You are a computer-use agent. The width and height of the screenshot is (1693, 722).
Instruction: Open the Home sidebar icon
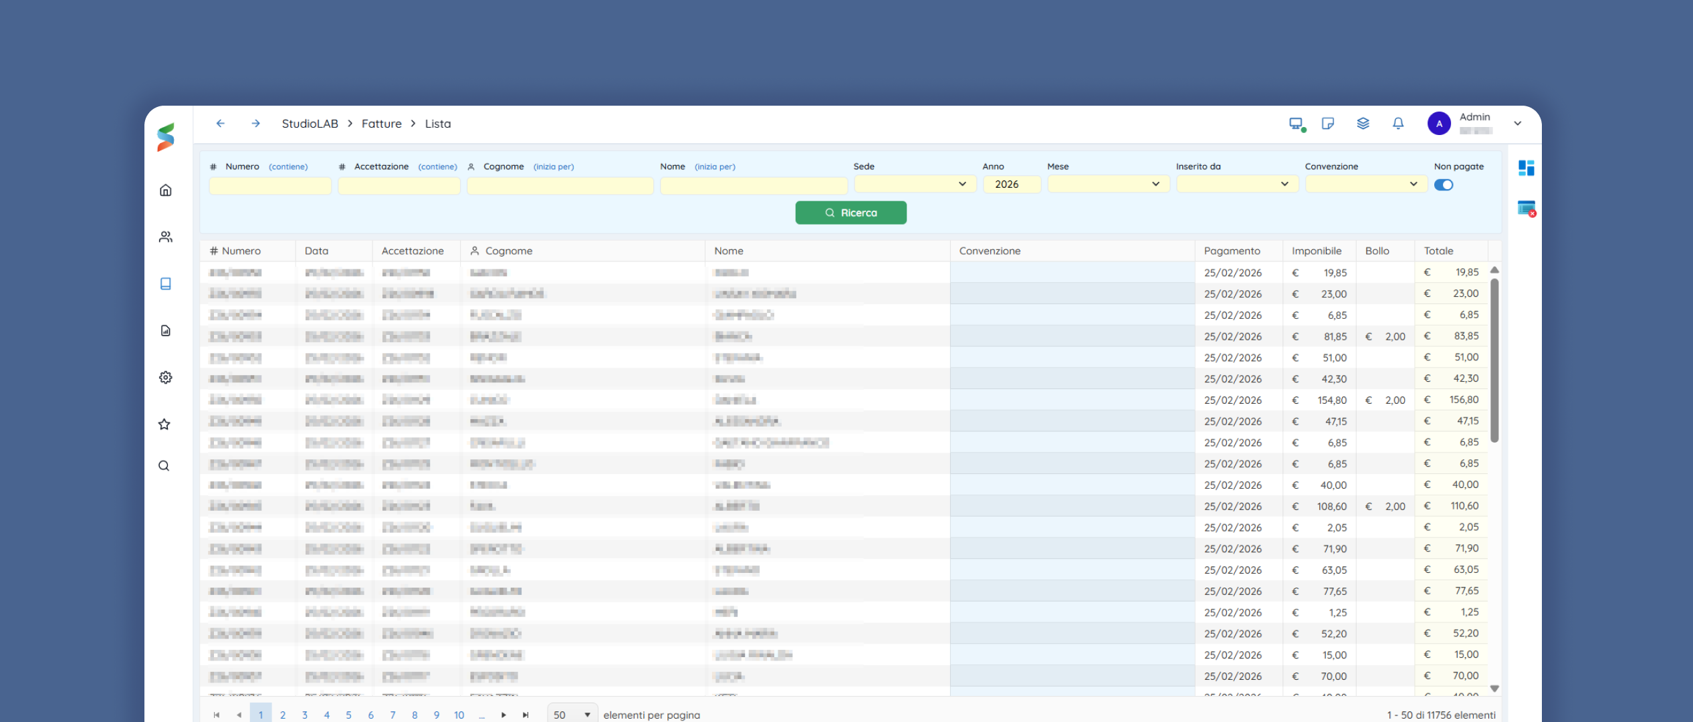[166, 191]
